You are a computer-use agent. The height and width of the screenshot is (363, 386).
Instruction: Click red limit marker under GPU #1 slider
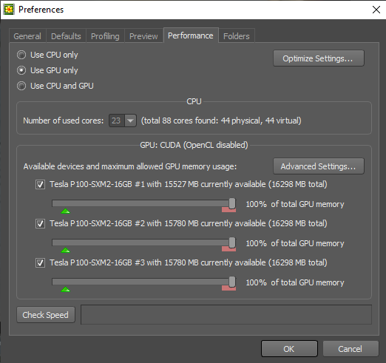(228, 209)
